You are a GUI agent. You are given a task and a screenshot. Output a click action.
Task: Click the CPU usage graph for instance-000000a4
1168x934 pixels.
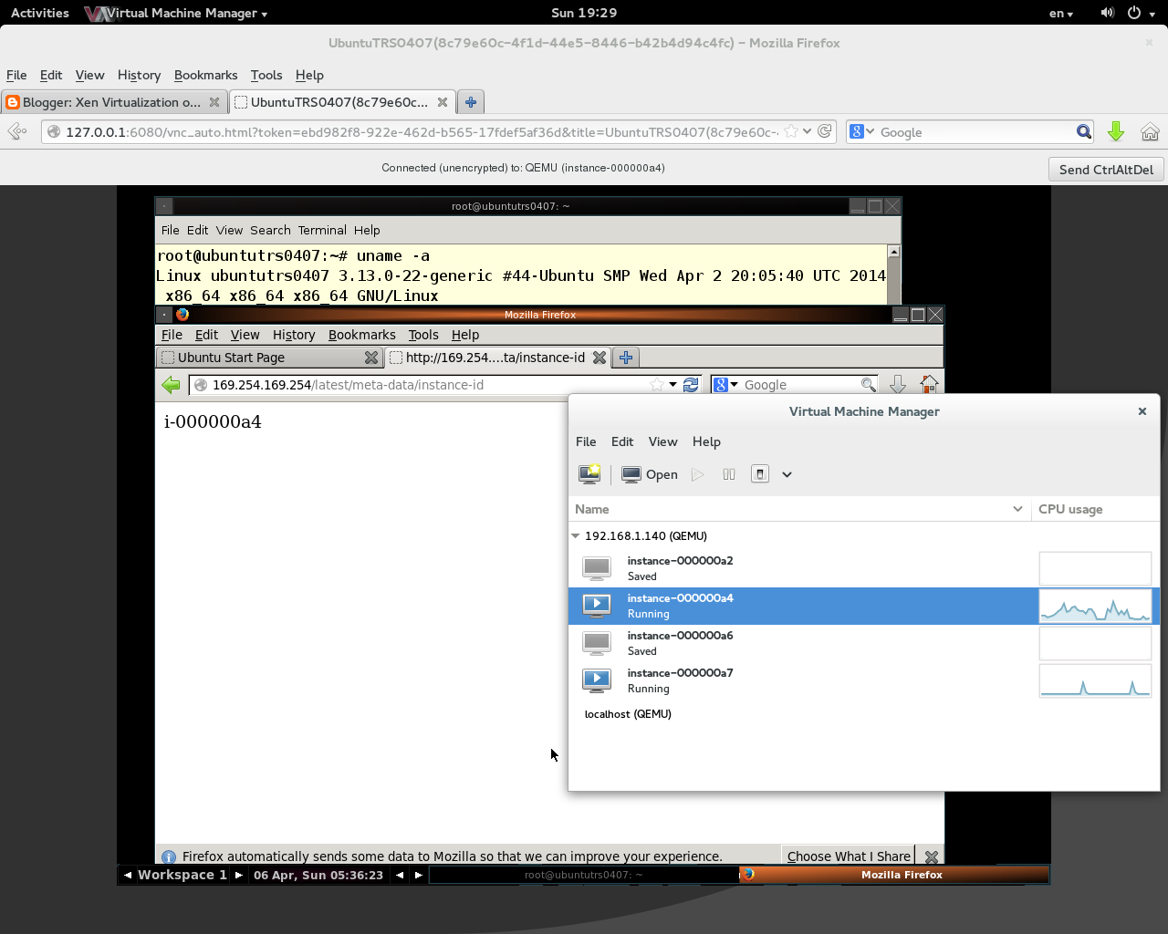[x=1095, y=606]
